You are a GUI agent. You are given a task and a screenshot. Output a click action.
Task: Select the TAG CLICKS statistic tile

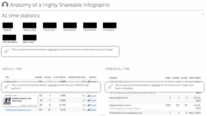(50, 27)
